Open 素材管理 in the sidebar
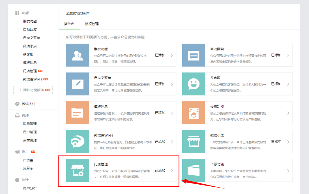This screenshot has height=194, width=309. tap(30, 140)
